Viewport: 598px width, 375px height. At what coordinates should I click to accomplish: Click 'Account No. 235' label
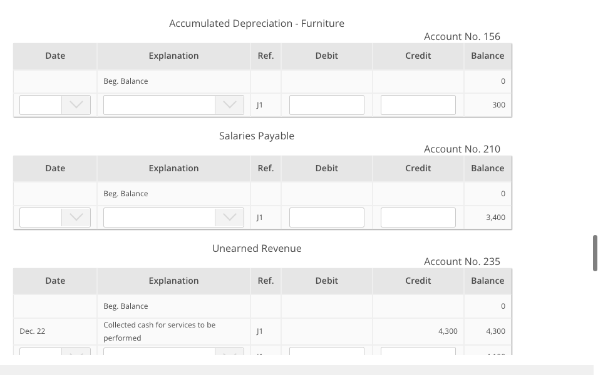tap(462, 261)
